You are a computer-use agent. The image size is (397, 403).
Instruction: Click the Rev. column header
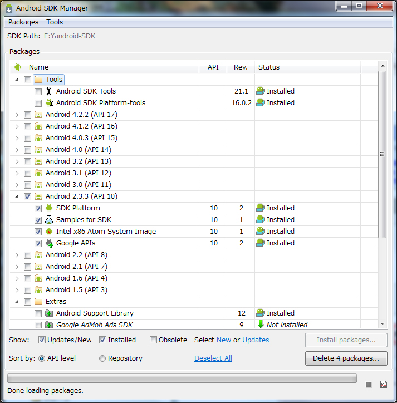coord(241,67)
